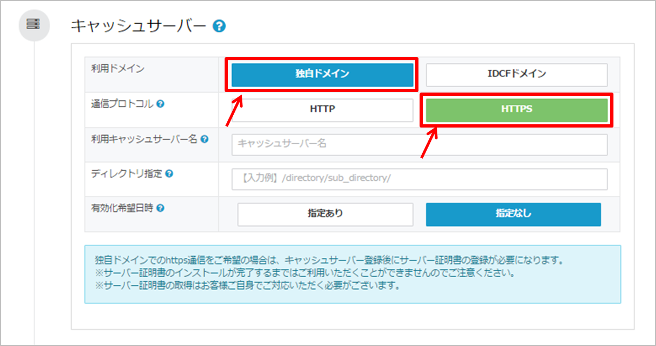Click help icon beside ディレクトリ指定
Viewport: 656px width, 346px height.
(169, 173)
